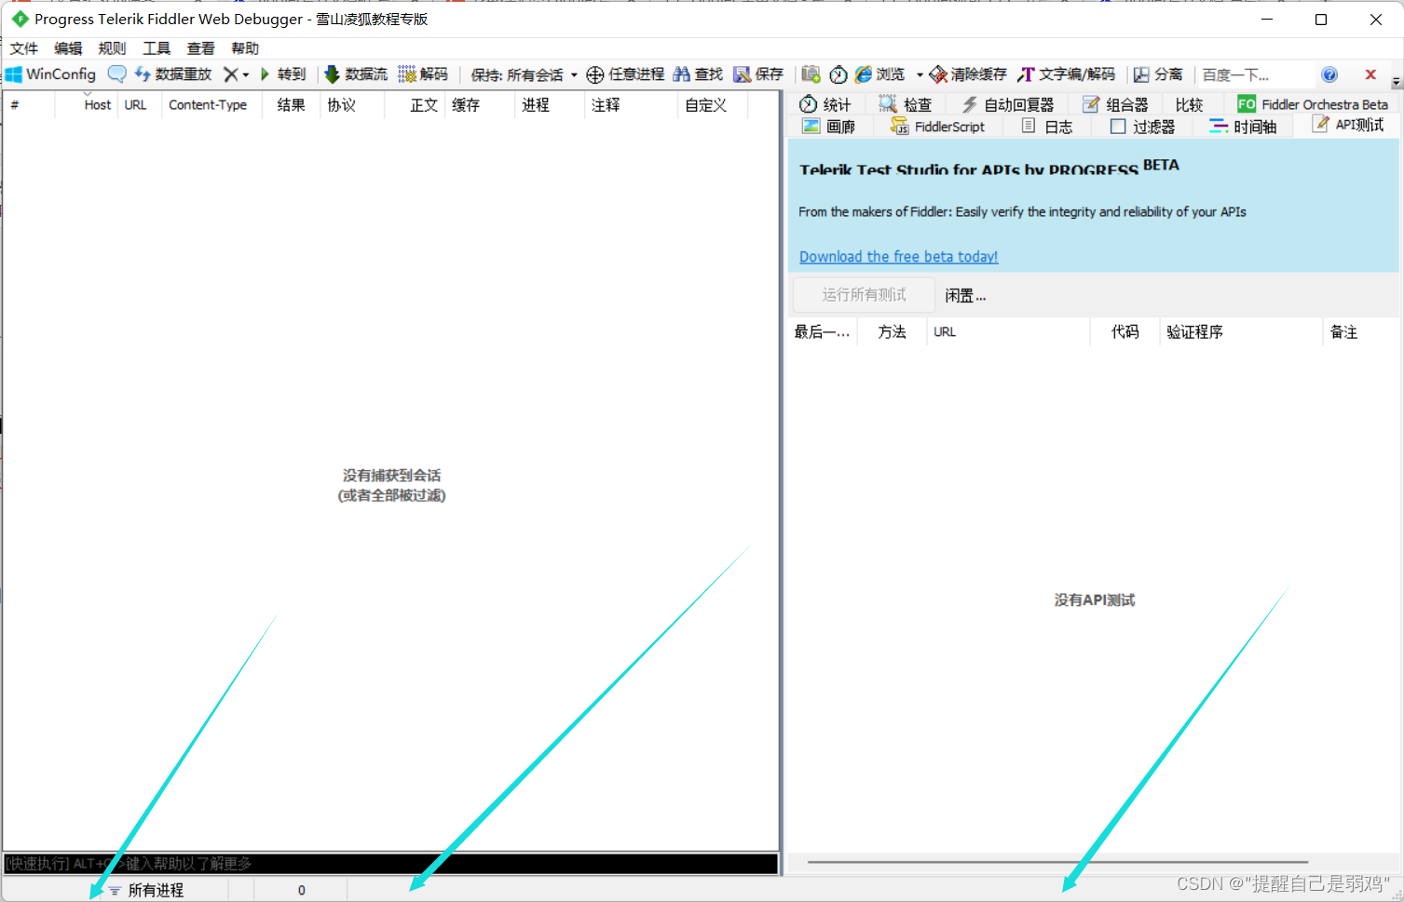Image resolution: width=1404 pixels, height=902 pixels.
Task: Open the WinConfig tool
Action: coord(51,74)
